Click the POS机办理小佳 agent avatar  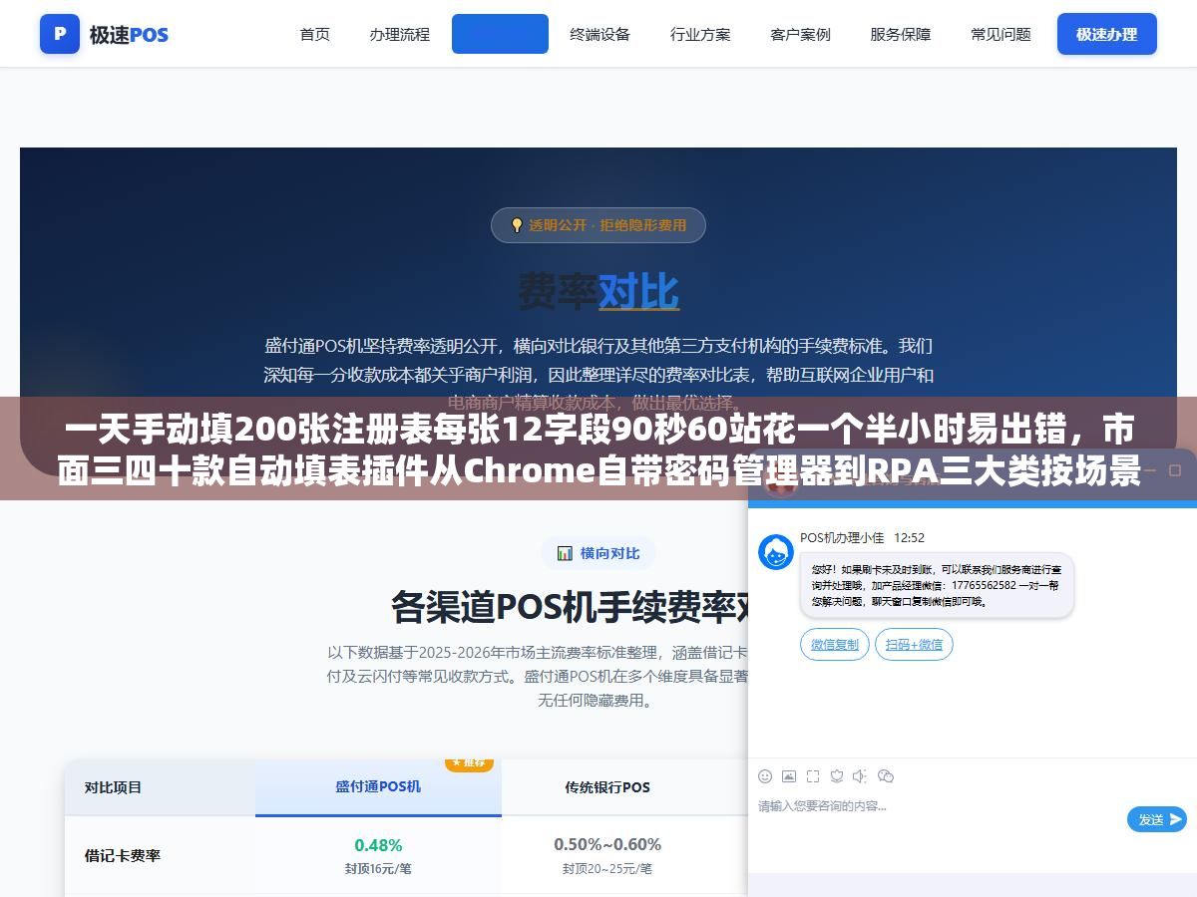(776, 552)
